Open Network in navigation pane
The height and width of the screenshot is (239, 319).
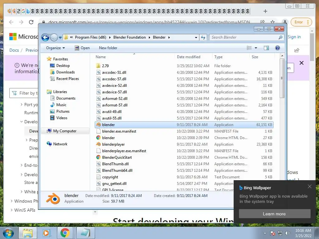pos(60,144)
